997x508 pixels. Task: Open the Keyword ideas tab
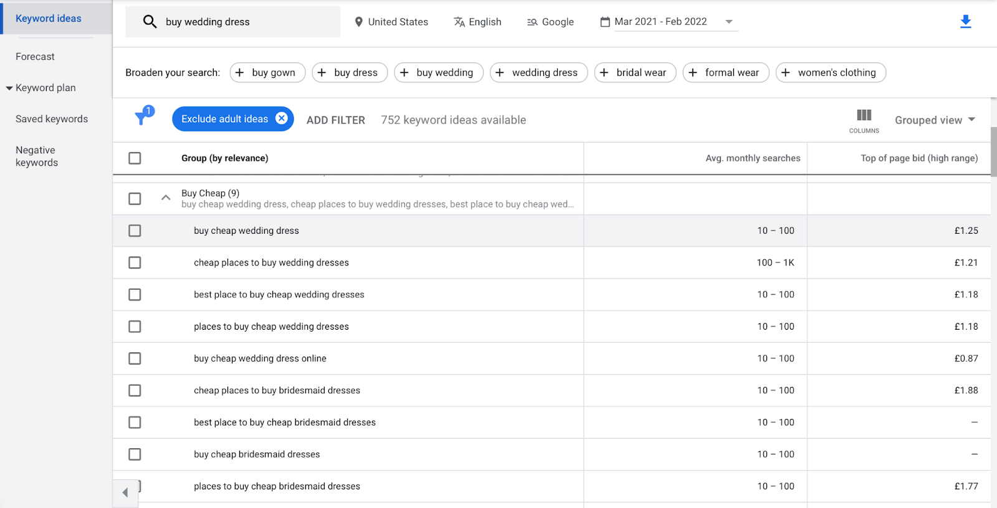(49, 19)
